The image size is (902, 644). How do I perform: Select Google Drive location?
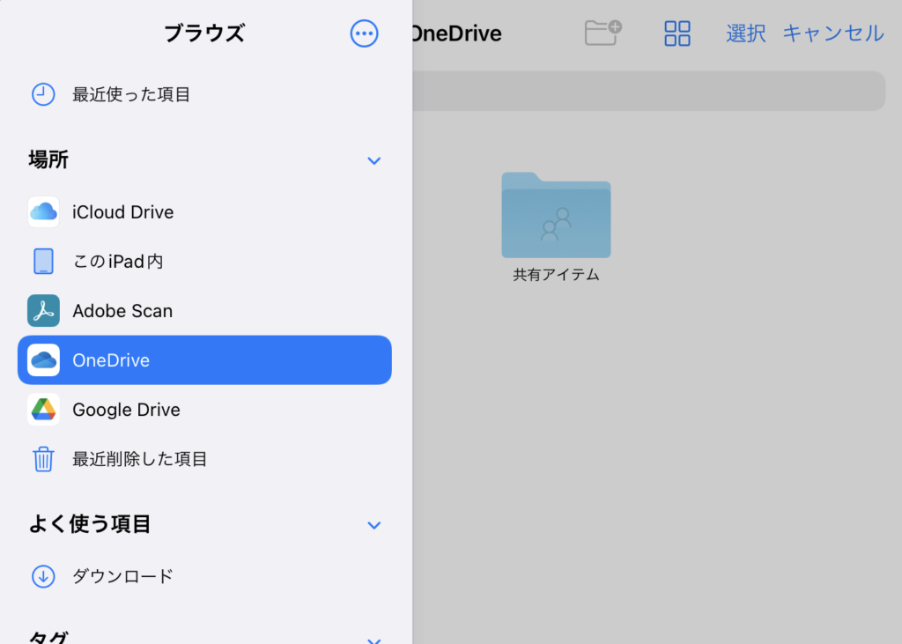coord(204,410)
